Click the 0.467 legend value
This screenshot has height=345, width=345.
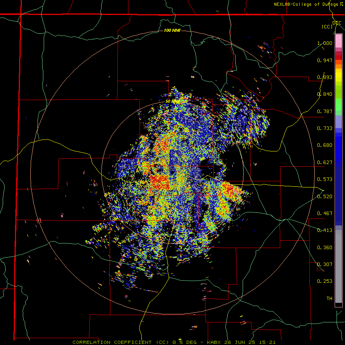325,214
